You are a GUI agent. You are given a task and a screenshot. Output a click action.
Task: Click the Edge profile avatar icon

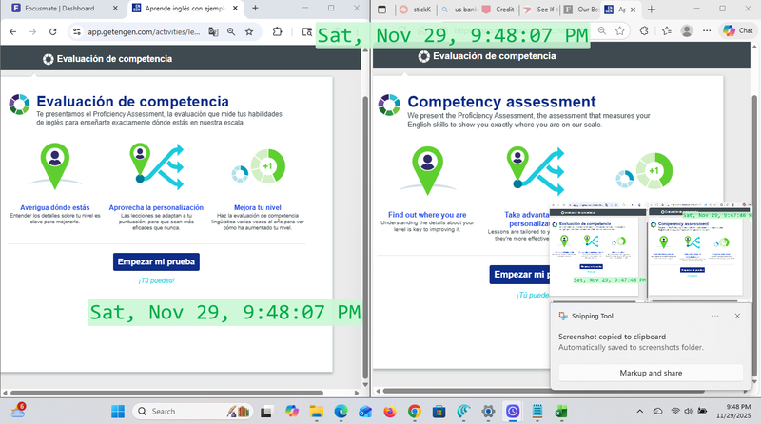click(x=687, y=31)
